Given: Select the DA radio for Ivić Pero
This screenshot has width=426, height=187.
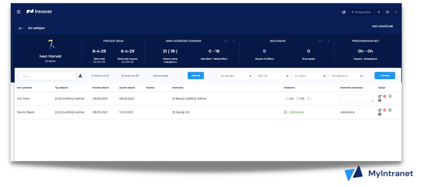Looking at the screenshot, I should (x=287, y=99).
